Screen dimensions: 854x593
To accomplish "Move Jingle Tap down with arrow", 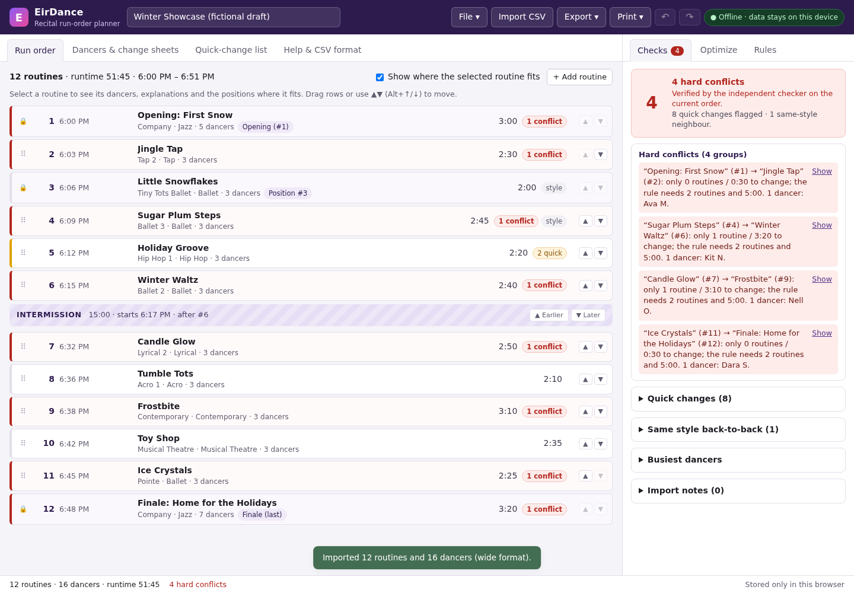I will 601,155.
